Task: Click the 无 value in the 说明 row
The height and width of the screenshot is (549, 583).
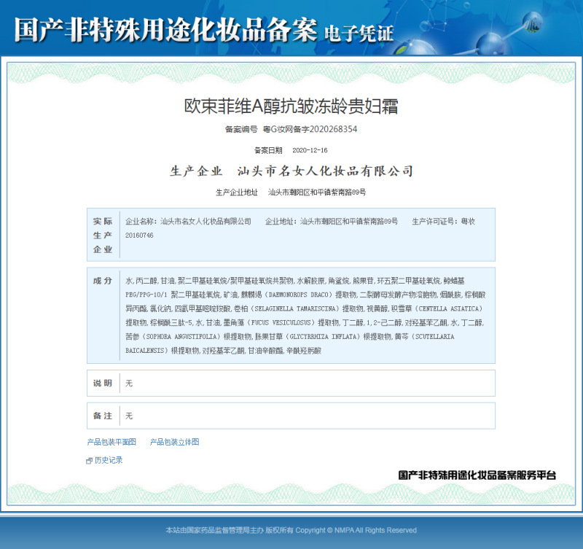Action: pyautogui.click(x=129, y=383)
